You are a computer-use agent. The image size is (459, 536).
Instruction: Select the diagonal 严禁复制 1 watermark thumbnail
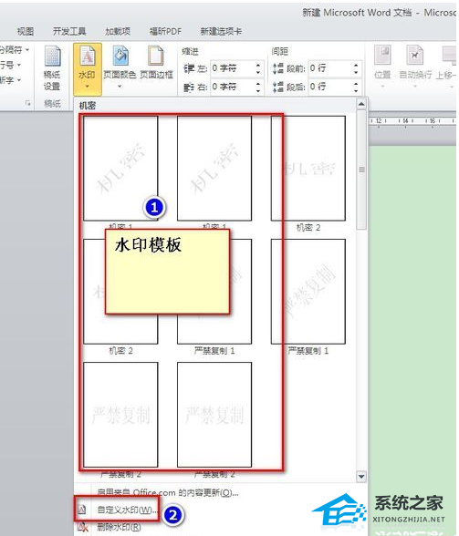[x=308, y=292]
